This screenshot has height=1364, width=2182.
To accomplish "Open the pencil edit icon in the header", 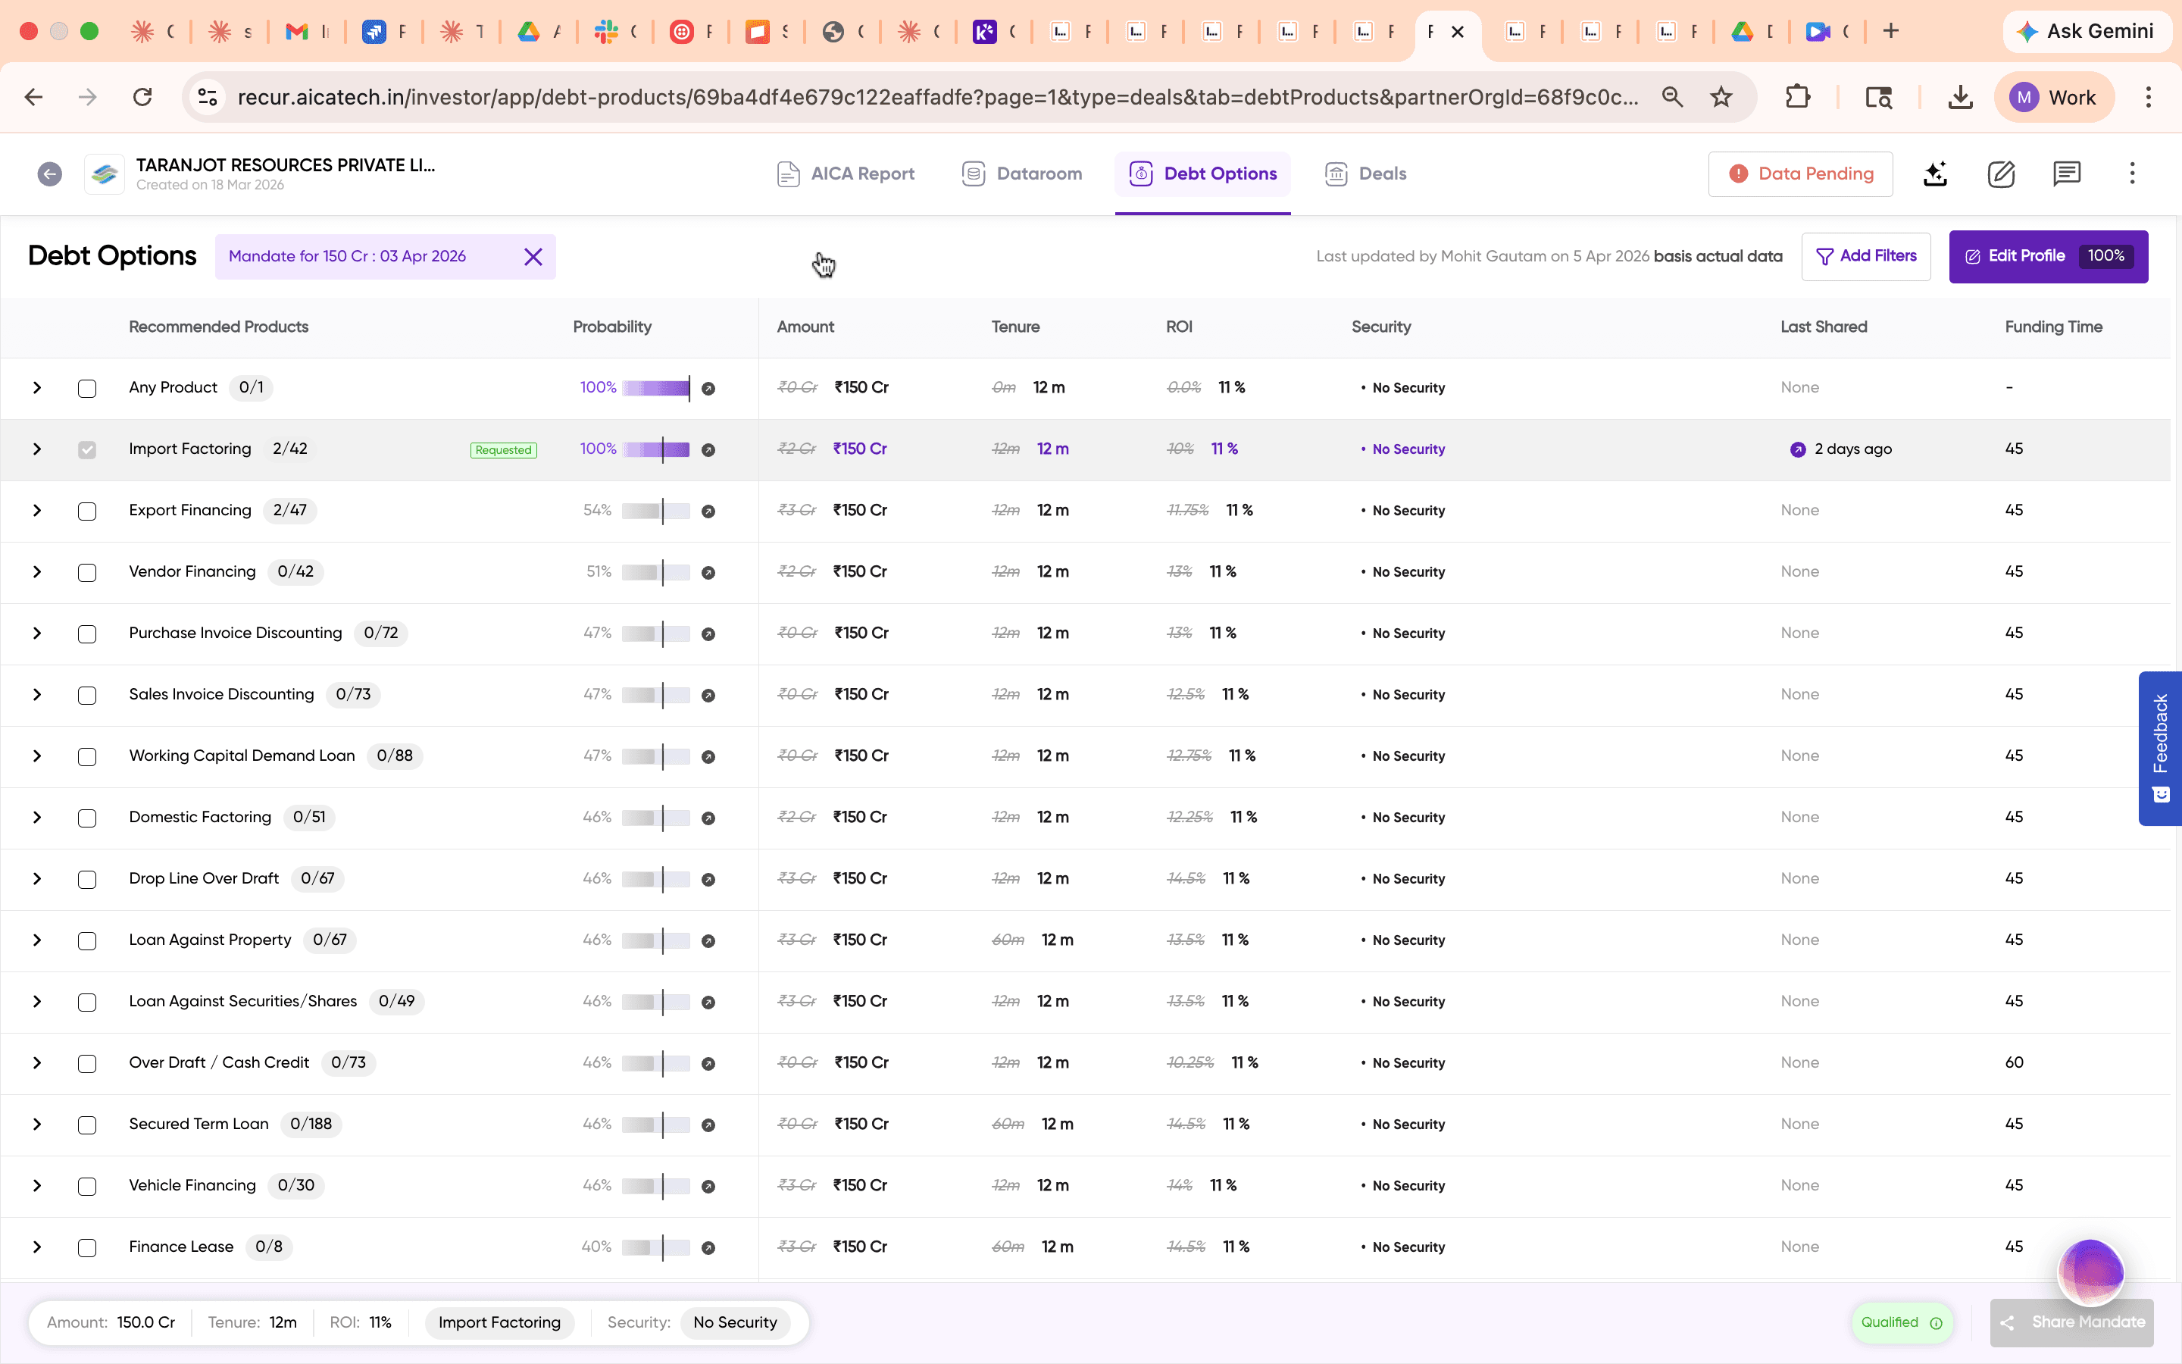I will [2001, 174].
